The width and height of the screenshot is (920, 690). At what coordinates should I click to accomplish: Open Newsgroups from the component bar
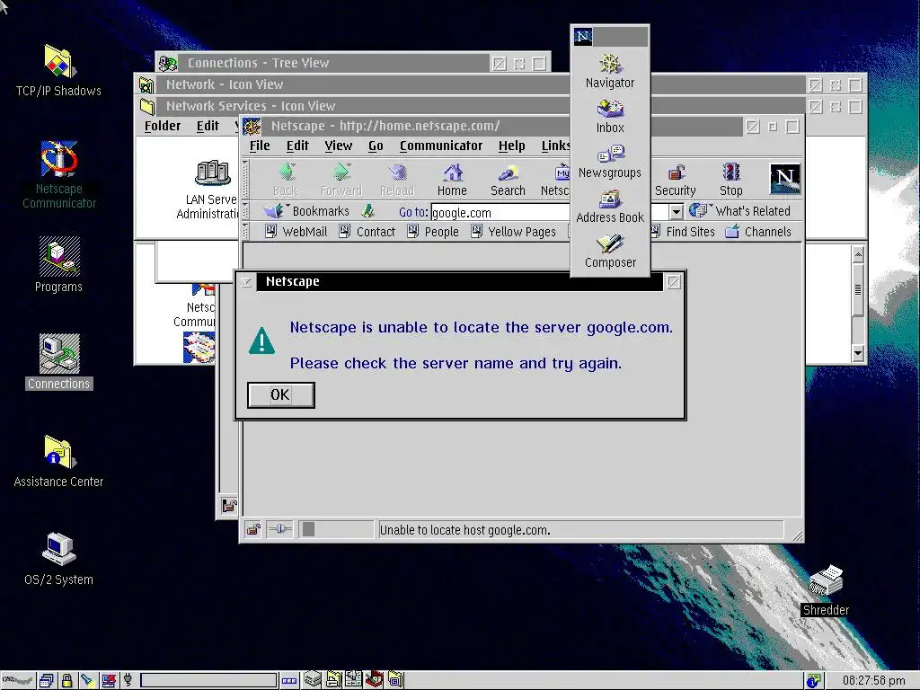click(x=610, y=162)
